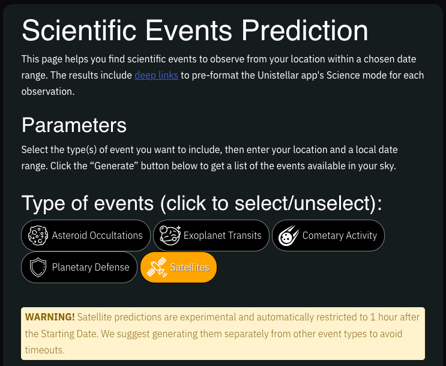Unselect the highlighted Satellites label text

pos(190,267)
